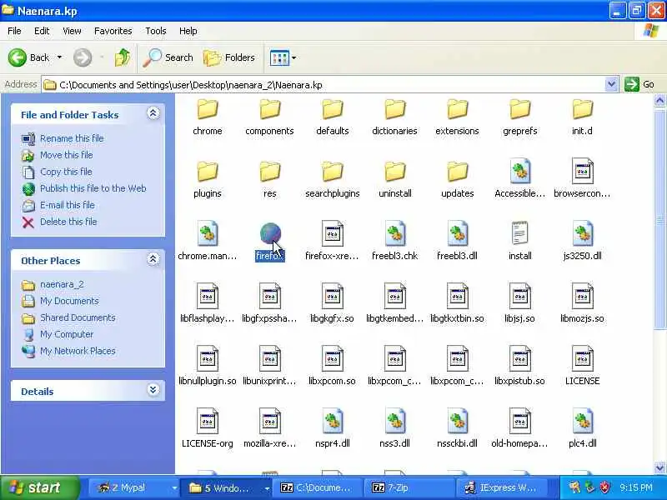Open the File menu
Viewport: 667px width, 500px height.
(14, 31)
